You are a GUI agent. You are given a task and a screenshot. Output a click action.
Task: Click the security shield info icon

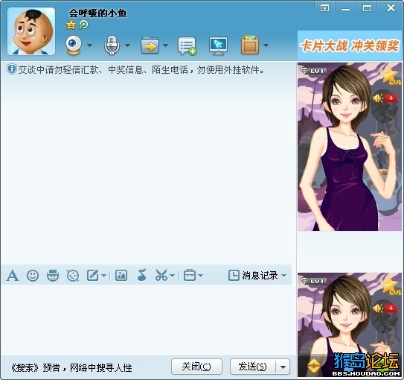click(11, 69)
